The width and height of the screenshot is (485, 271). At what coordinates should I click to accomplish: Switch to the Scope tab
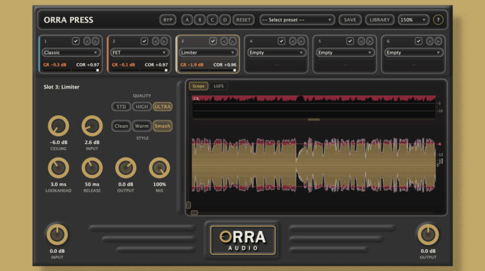[199, 86]
